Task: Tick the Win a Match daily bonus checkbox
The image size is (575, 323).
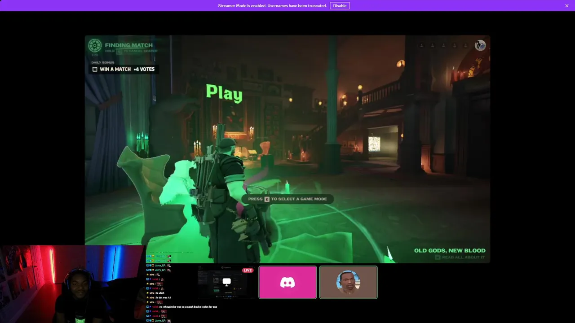Action: tap(95, 70)
